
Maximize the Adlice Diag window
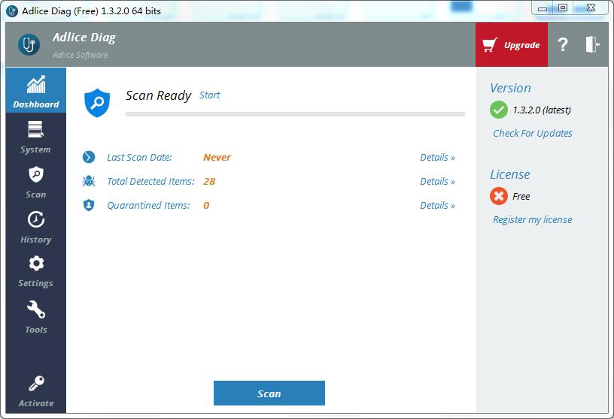(x=563, y=8)
